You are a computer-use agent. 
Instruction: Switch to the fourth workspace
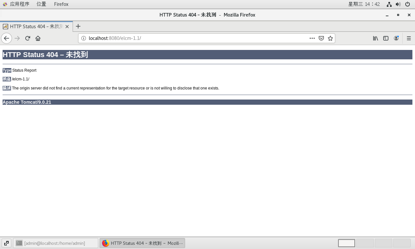point(402,243)
